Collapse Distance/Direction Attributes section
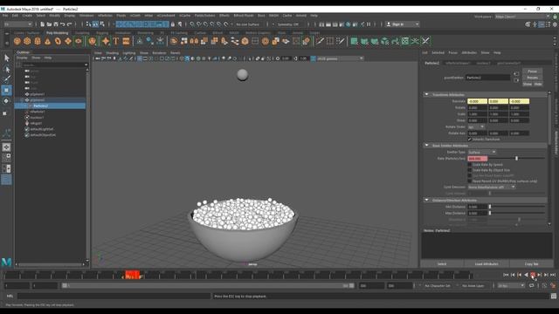This screenshot has height=314, width=559. (426, 200)
